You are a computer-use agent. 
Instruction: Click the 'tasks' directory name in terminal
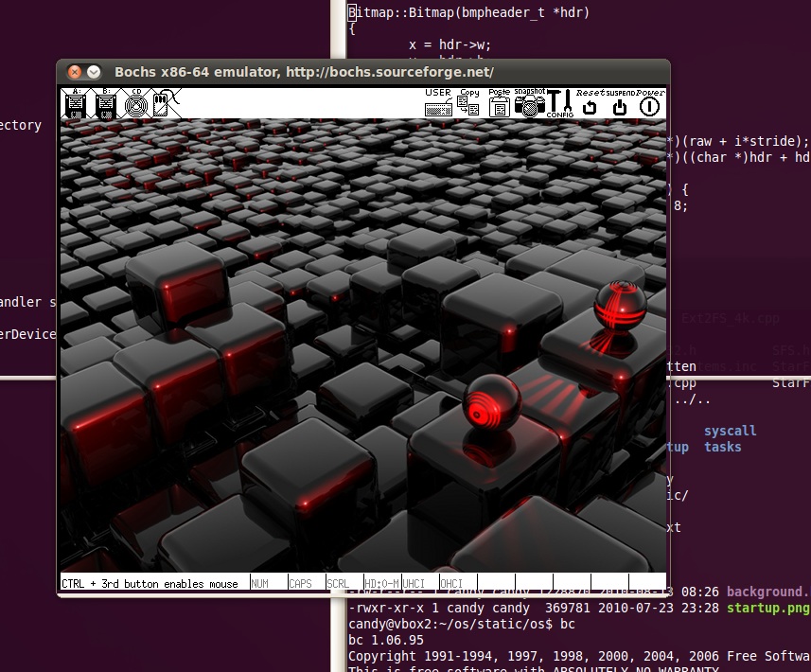coord(723,447)
